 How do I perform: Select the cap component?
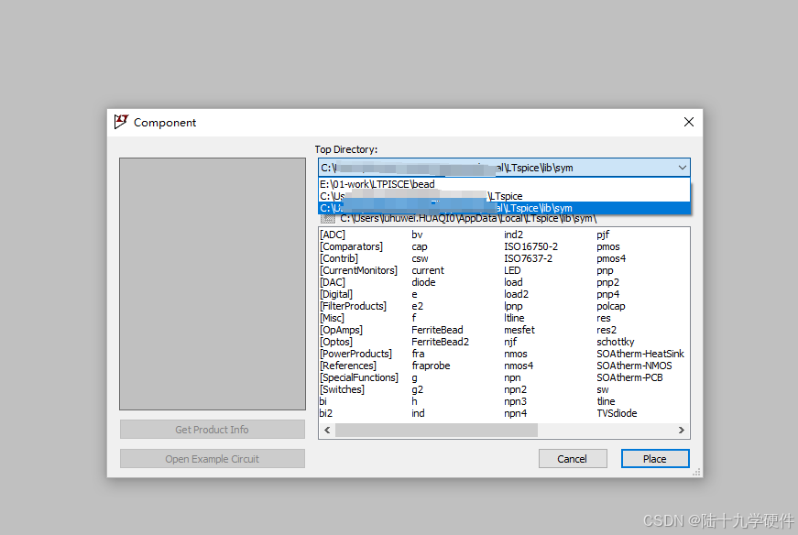420,246
